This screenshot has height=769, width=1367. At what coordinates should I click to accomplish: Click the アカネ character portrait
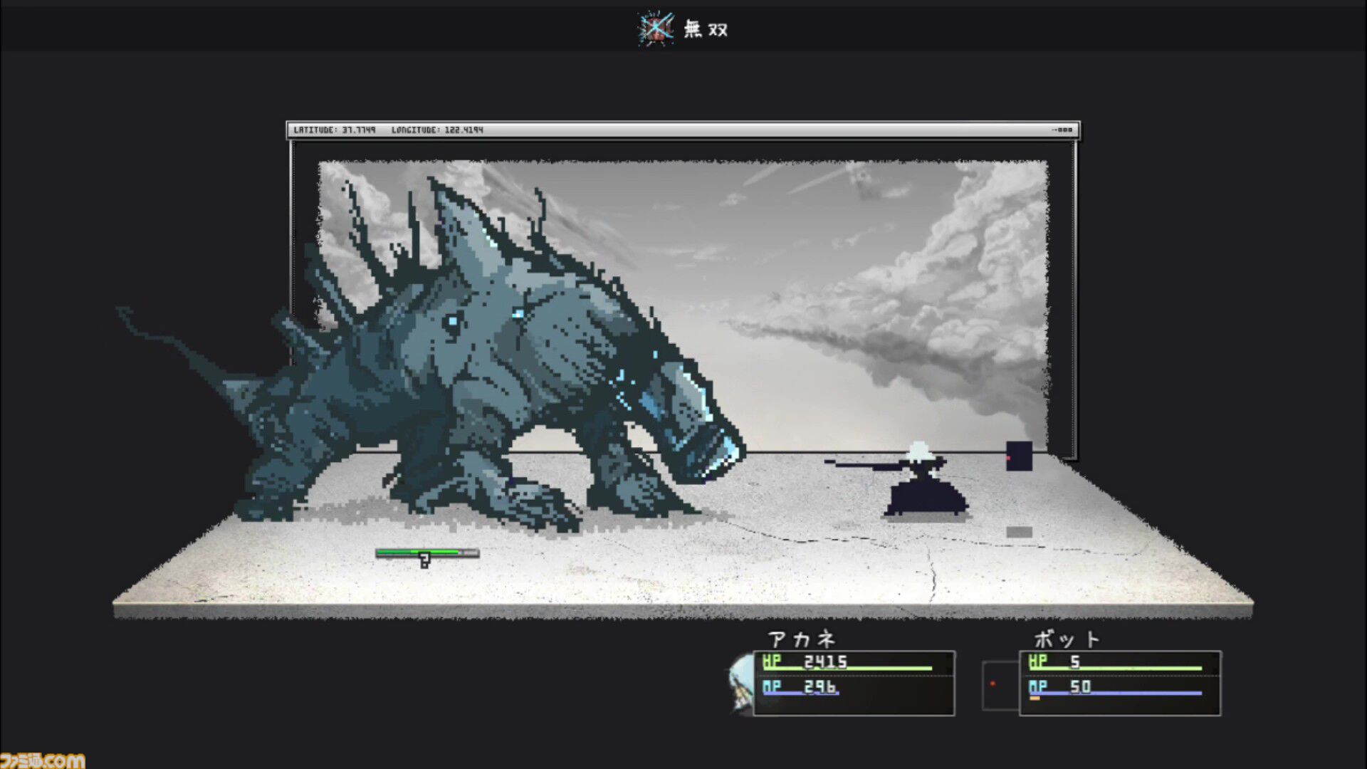(x=741, y=683)
